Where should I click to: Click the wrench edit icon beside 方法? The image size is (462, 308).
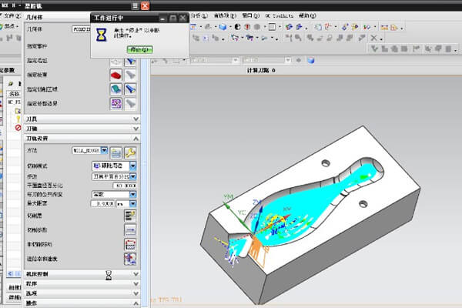coord(131,152)
